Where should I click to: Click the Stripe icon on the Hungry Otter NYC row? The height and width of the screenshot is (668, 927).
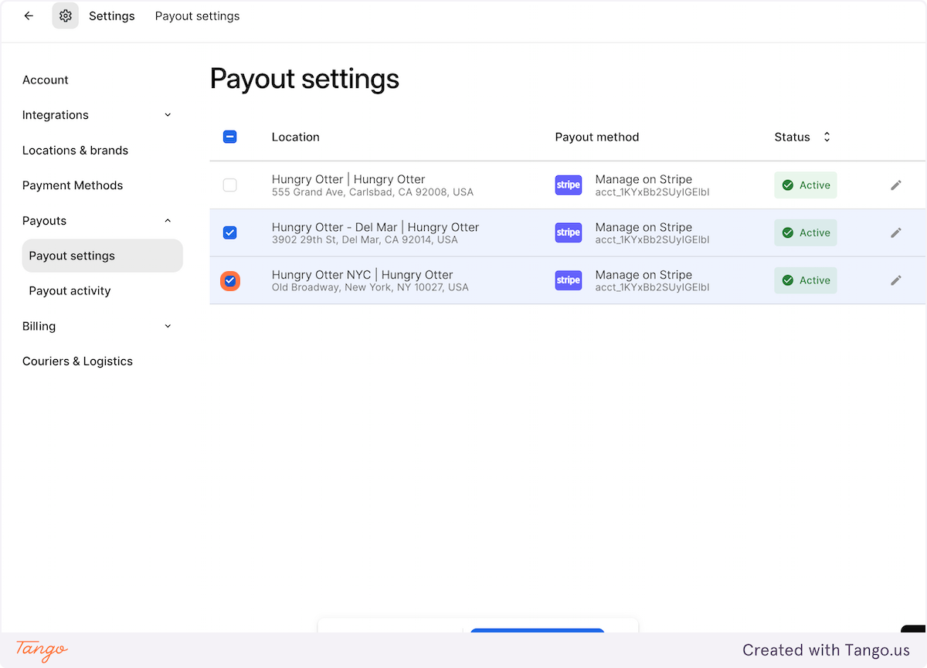click(569, 280)
